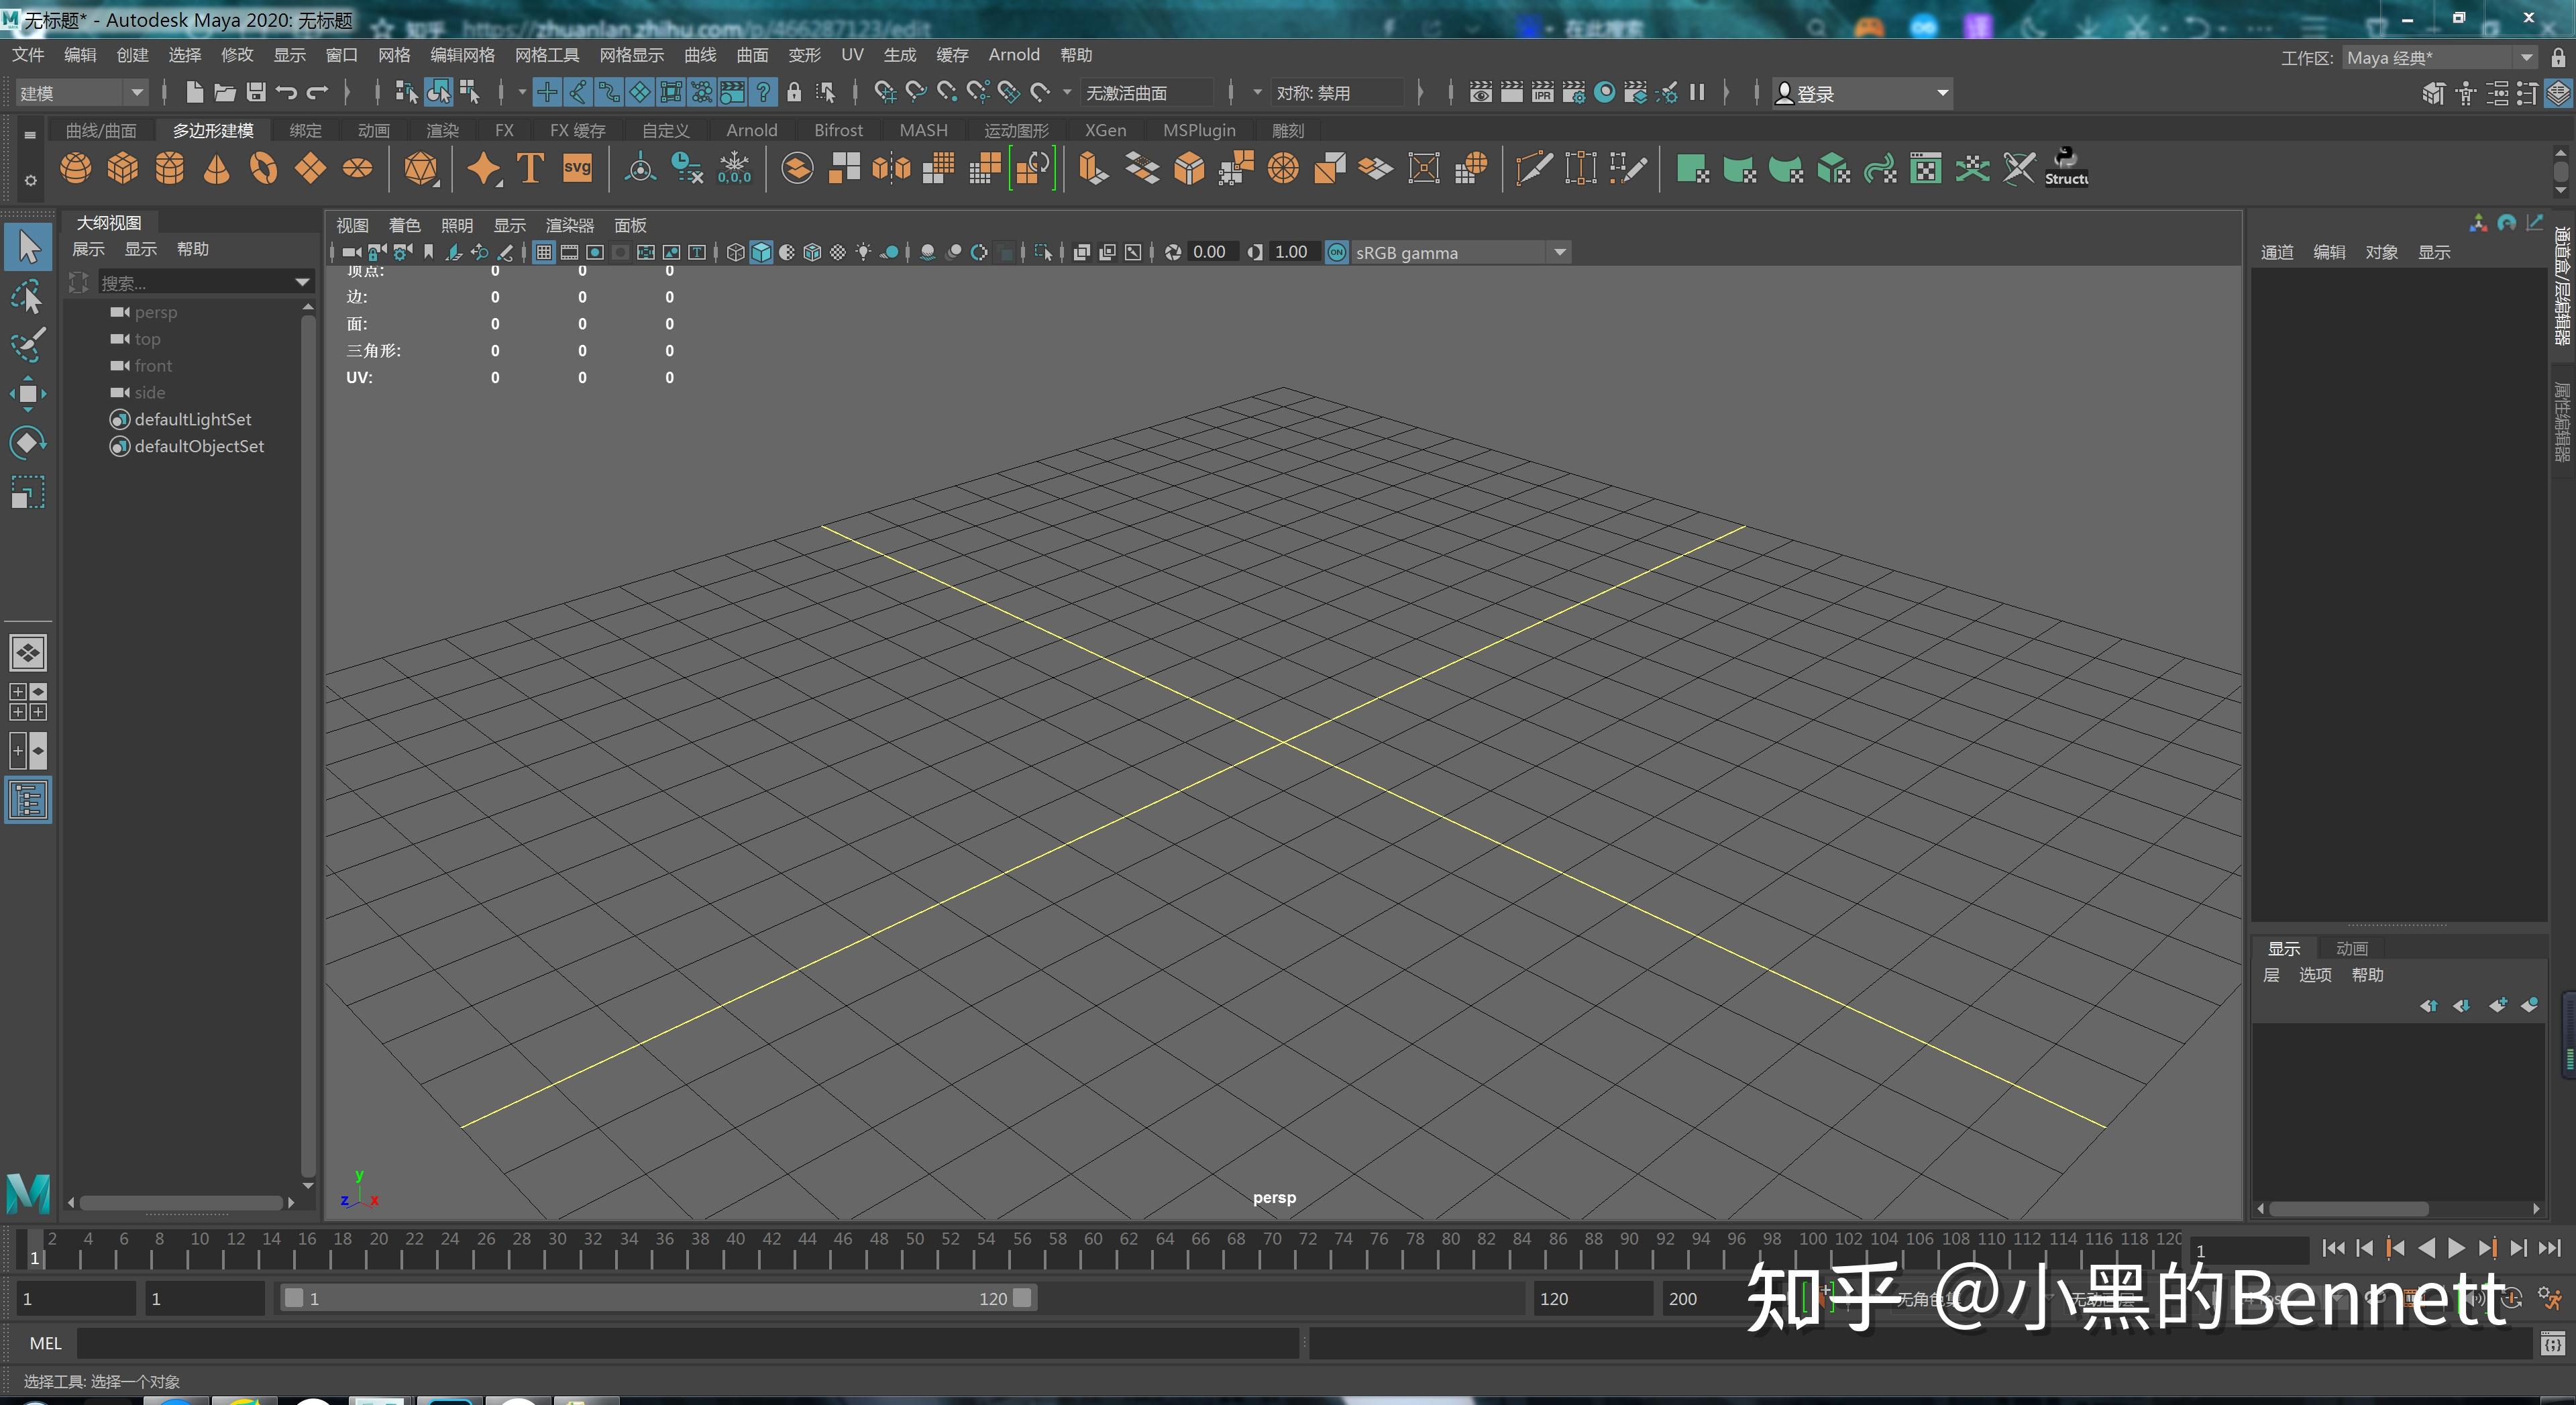Open the shelf settings gear menu
The height and width of the screenshot is (1405, 2576).
point(30,181)
